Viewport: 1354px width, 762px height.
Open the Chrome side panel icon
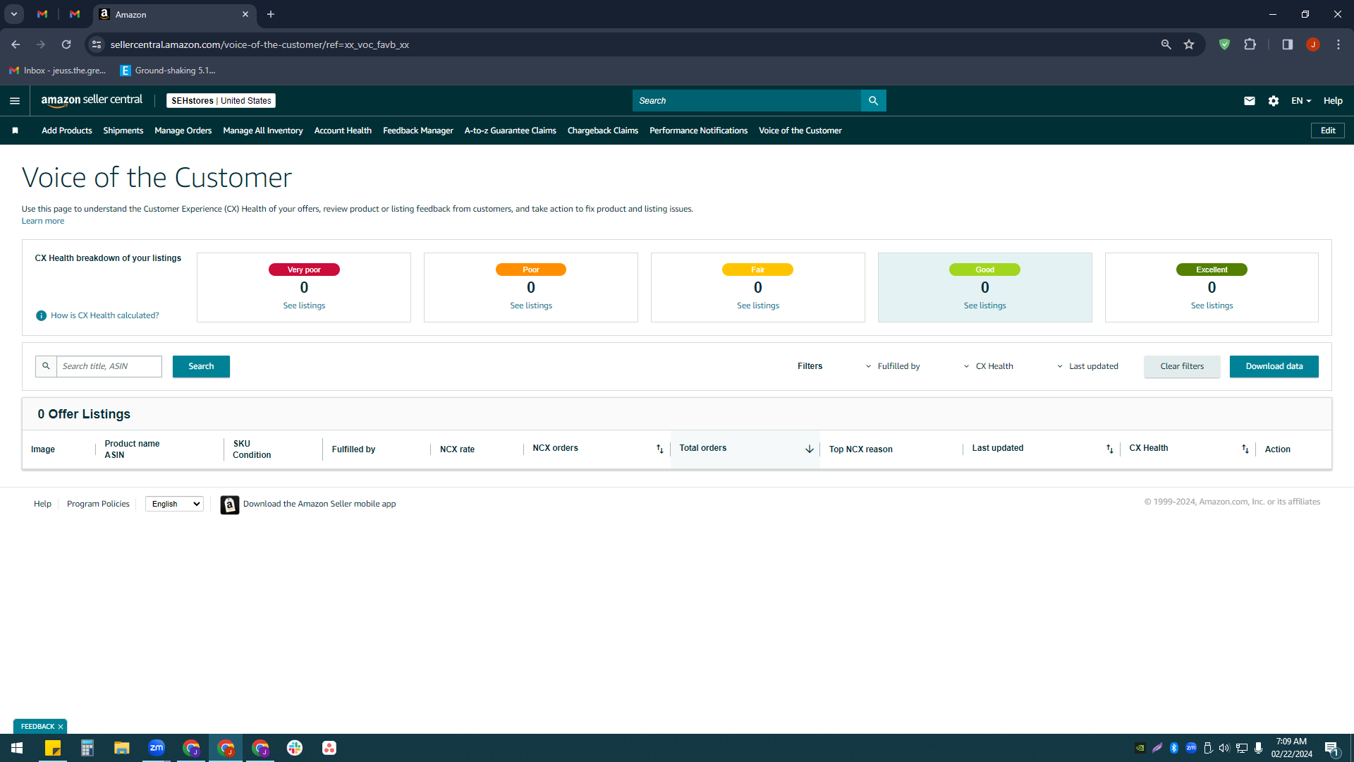[x=1288, y=44]
